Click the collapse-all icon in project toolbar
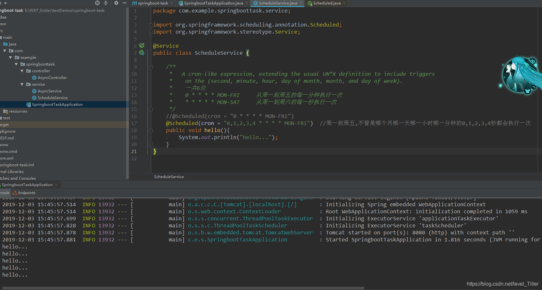542x290 pixels. pos(106,3)
